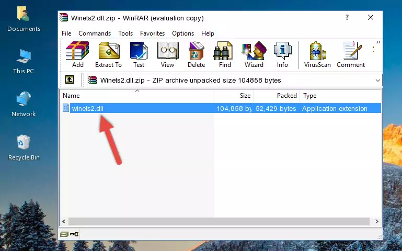This screenshot has height=251, width=402.
Task: Select This PC desktop icon
Action: tap(24, 62)
